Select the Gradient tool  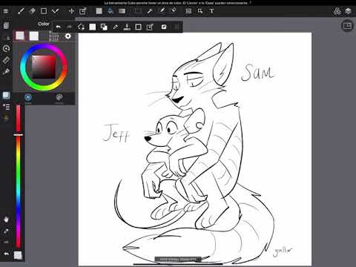122,11
